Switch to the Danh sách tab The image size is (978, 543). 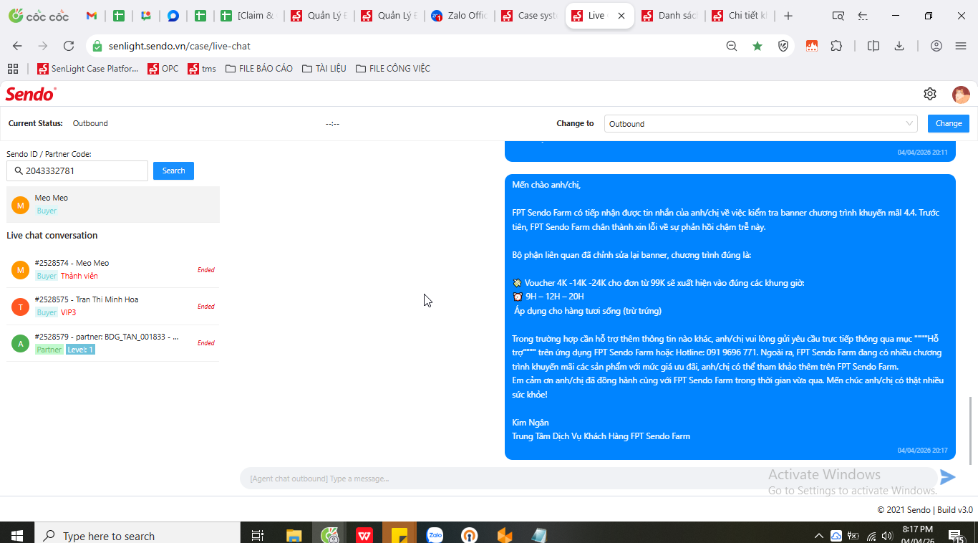(669, 16)
